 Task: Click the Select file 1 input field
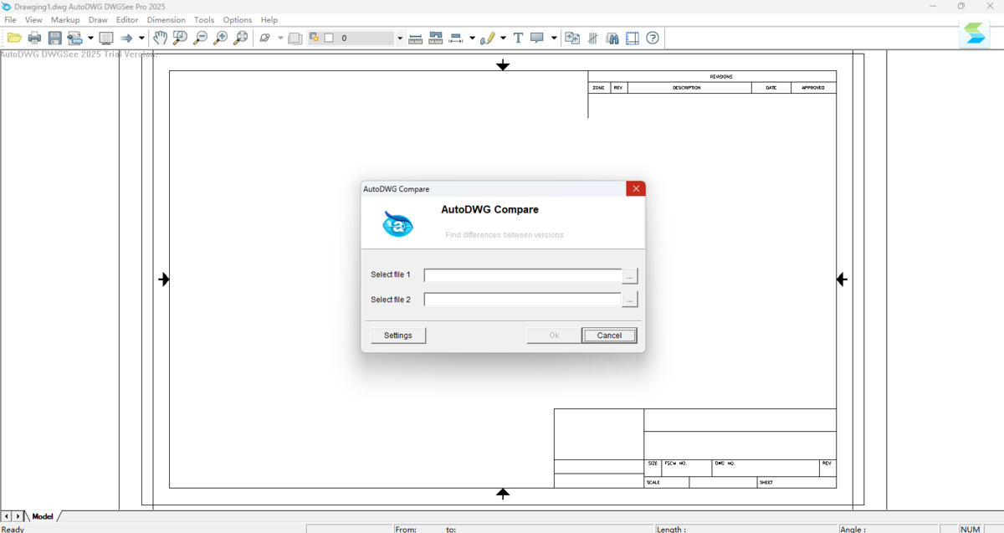(523, 275)
